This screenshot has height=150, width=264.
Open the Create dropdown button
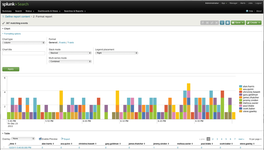coord(253,23)
